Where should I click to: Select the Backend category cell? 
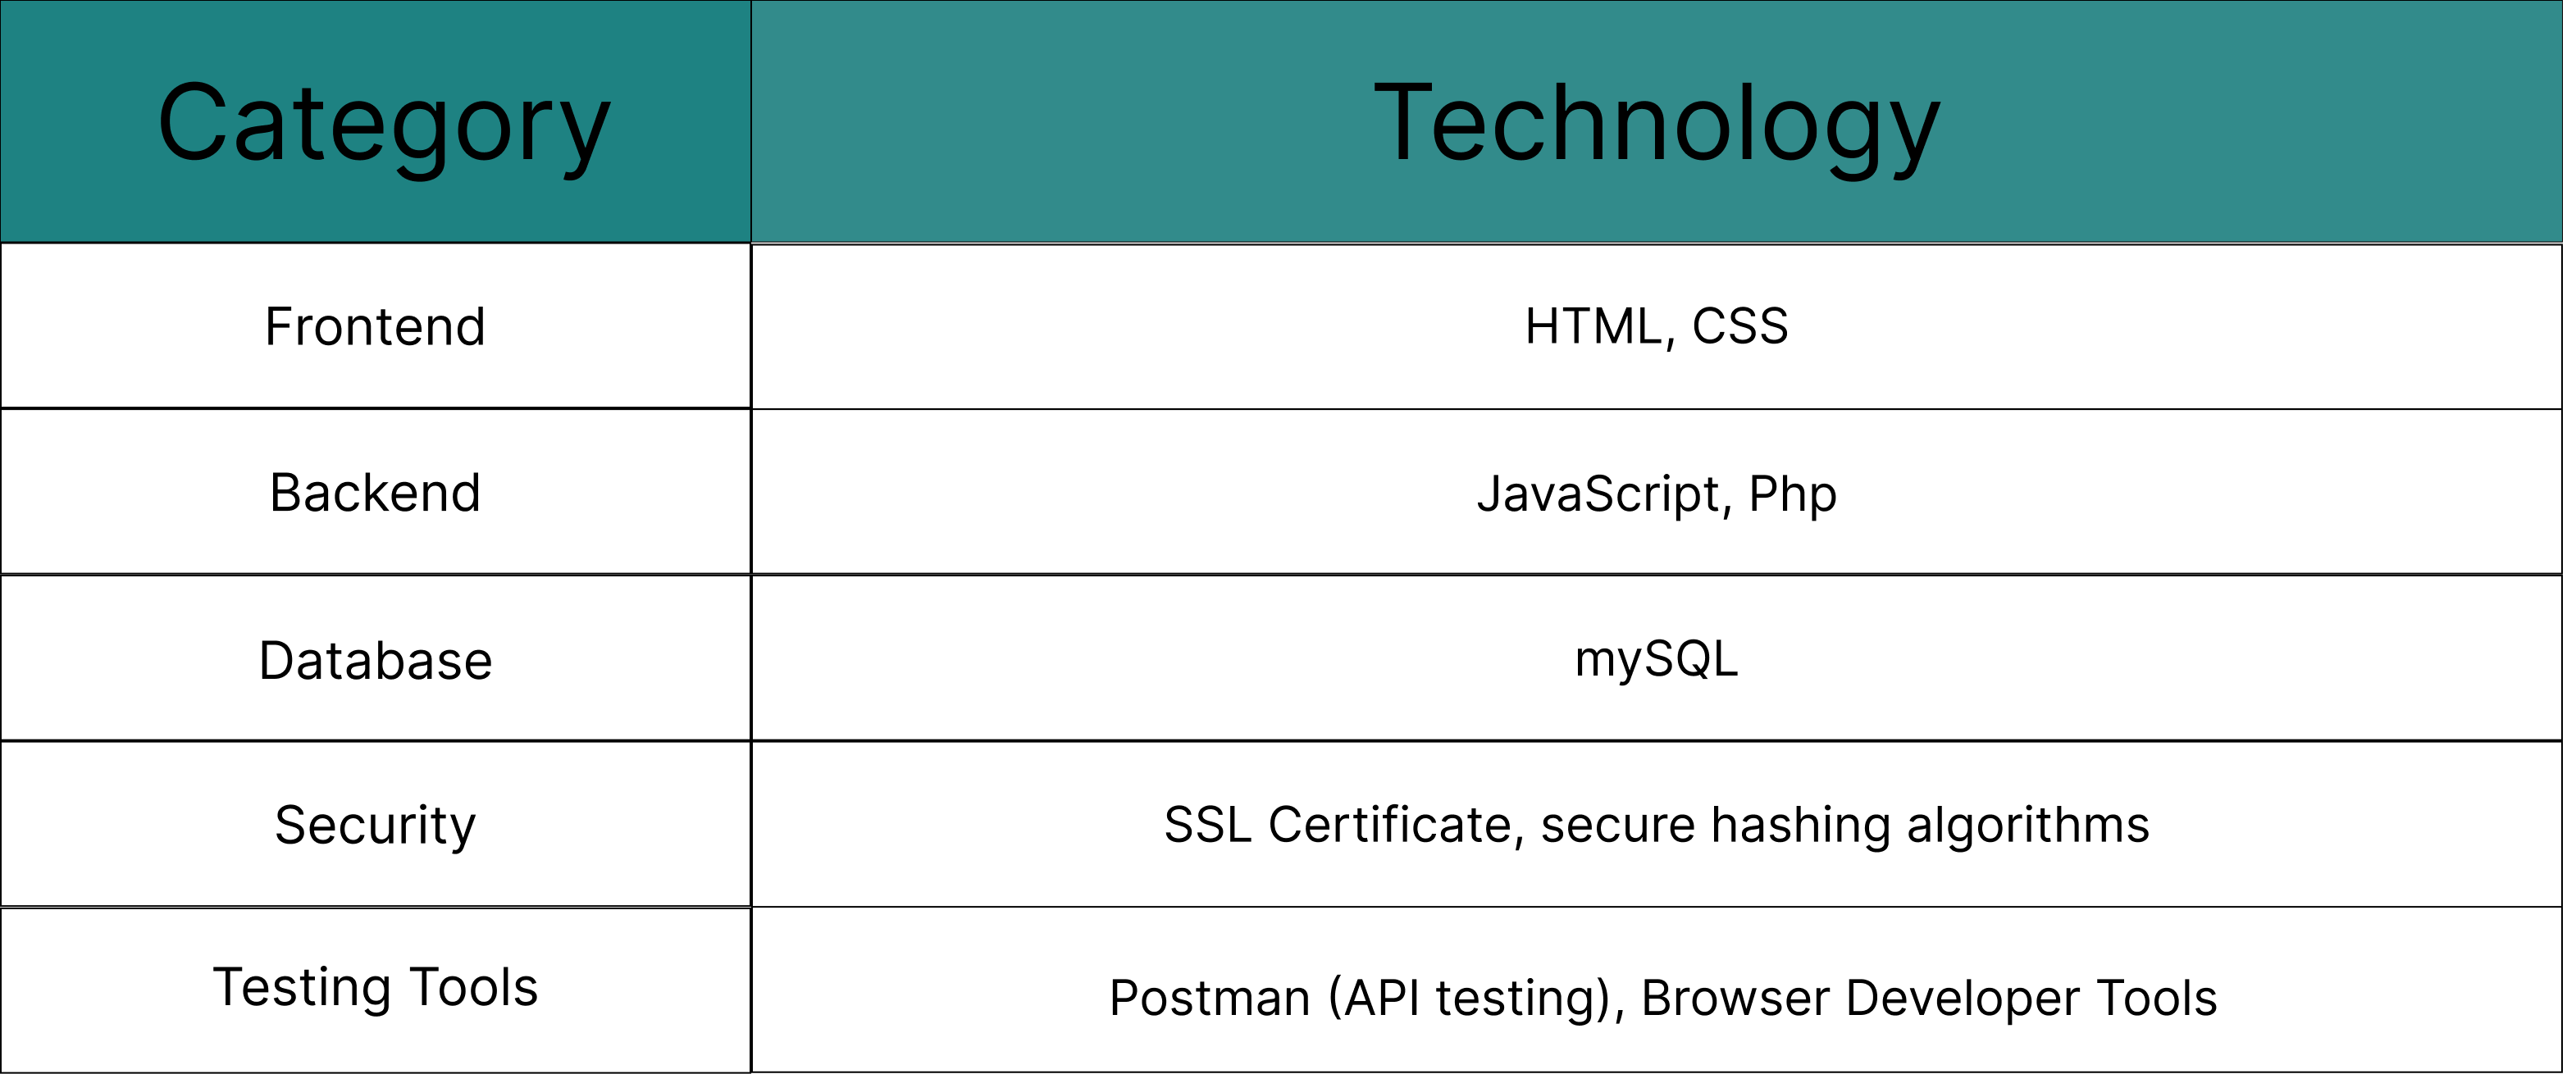[x=375, y=493]
